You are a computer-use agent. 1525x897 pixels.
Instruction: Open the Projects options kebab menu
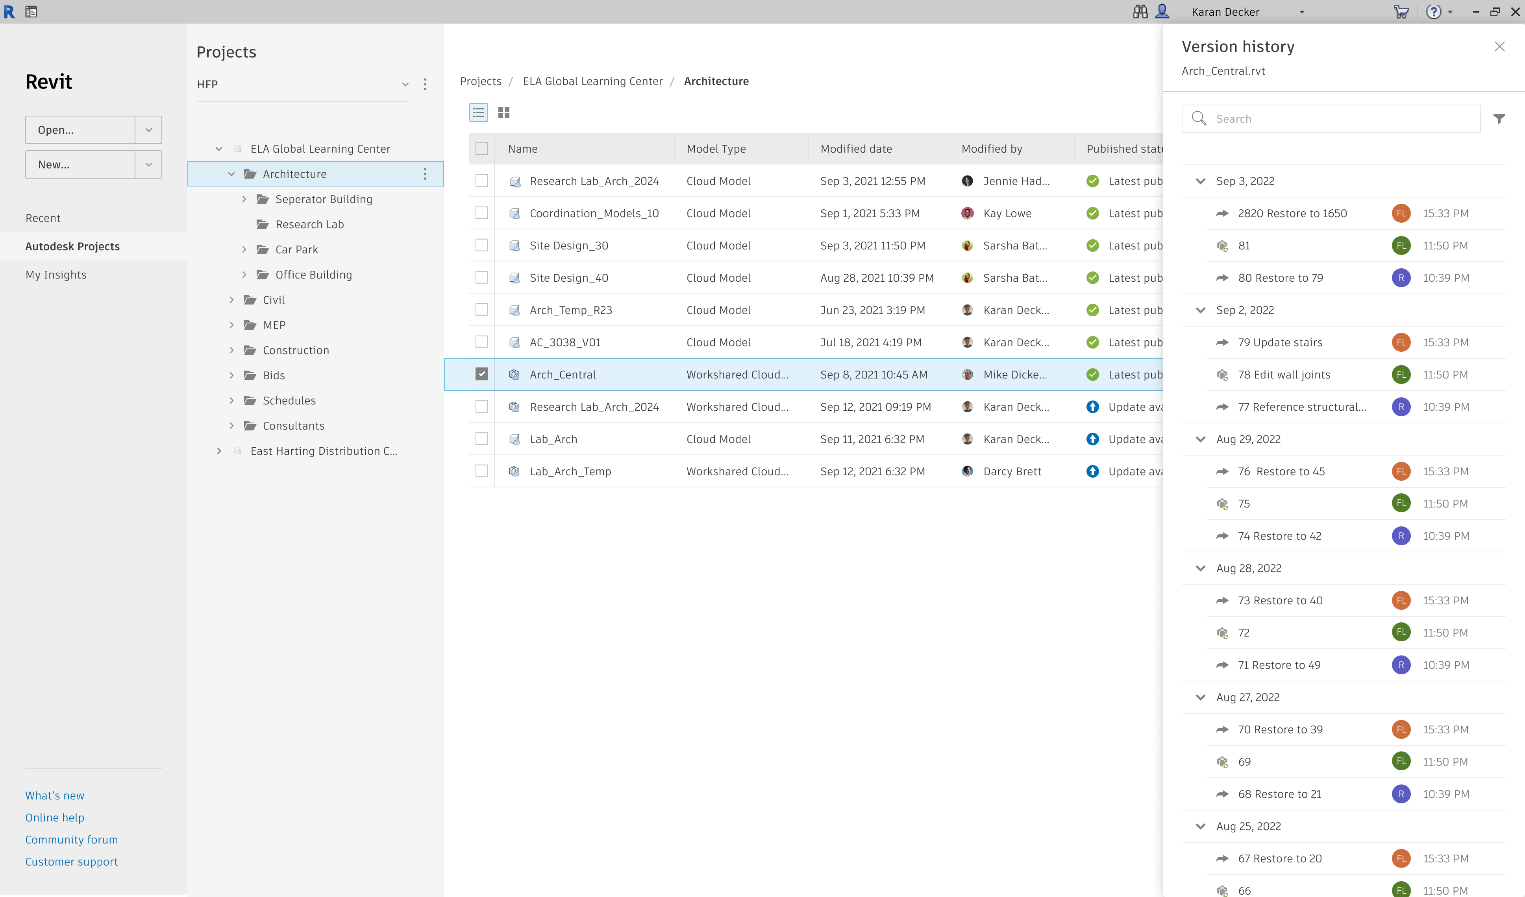coord(425,84)
